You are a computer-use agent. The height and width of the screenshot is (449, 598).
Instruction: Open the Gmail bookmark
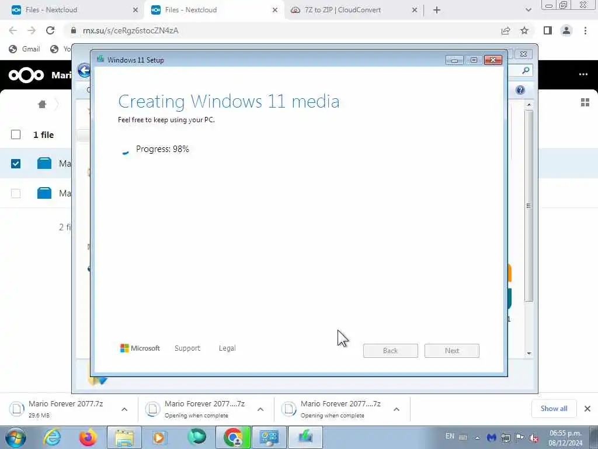[25, 49]
